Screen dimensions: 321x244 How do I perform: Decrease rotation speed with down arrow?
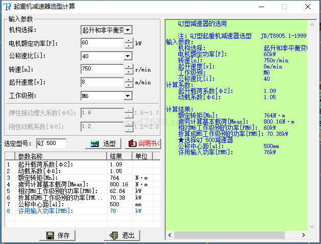coord(129,71)
